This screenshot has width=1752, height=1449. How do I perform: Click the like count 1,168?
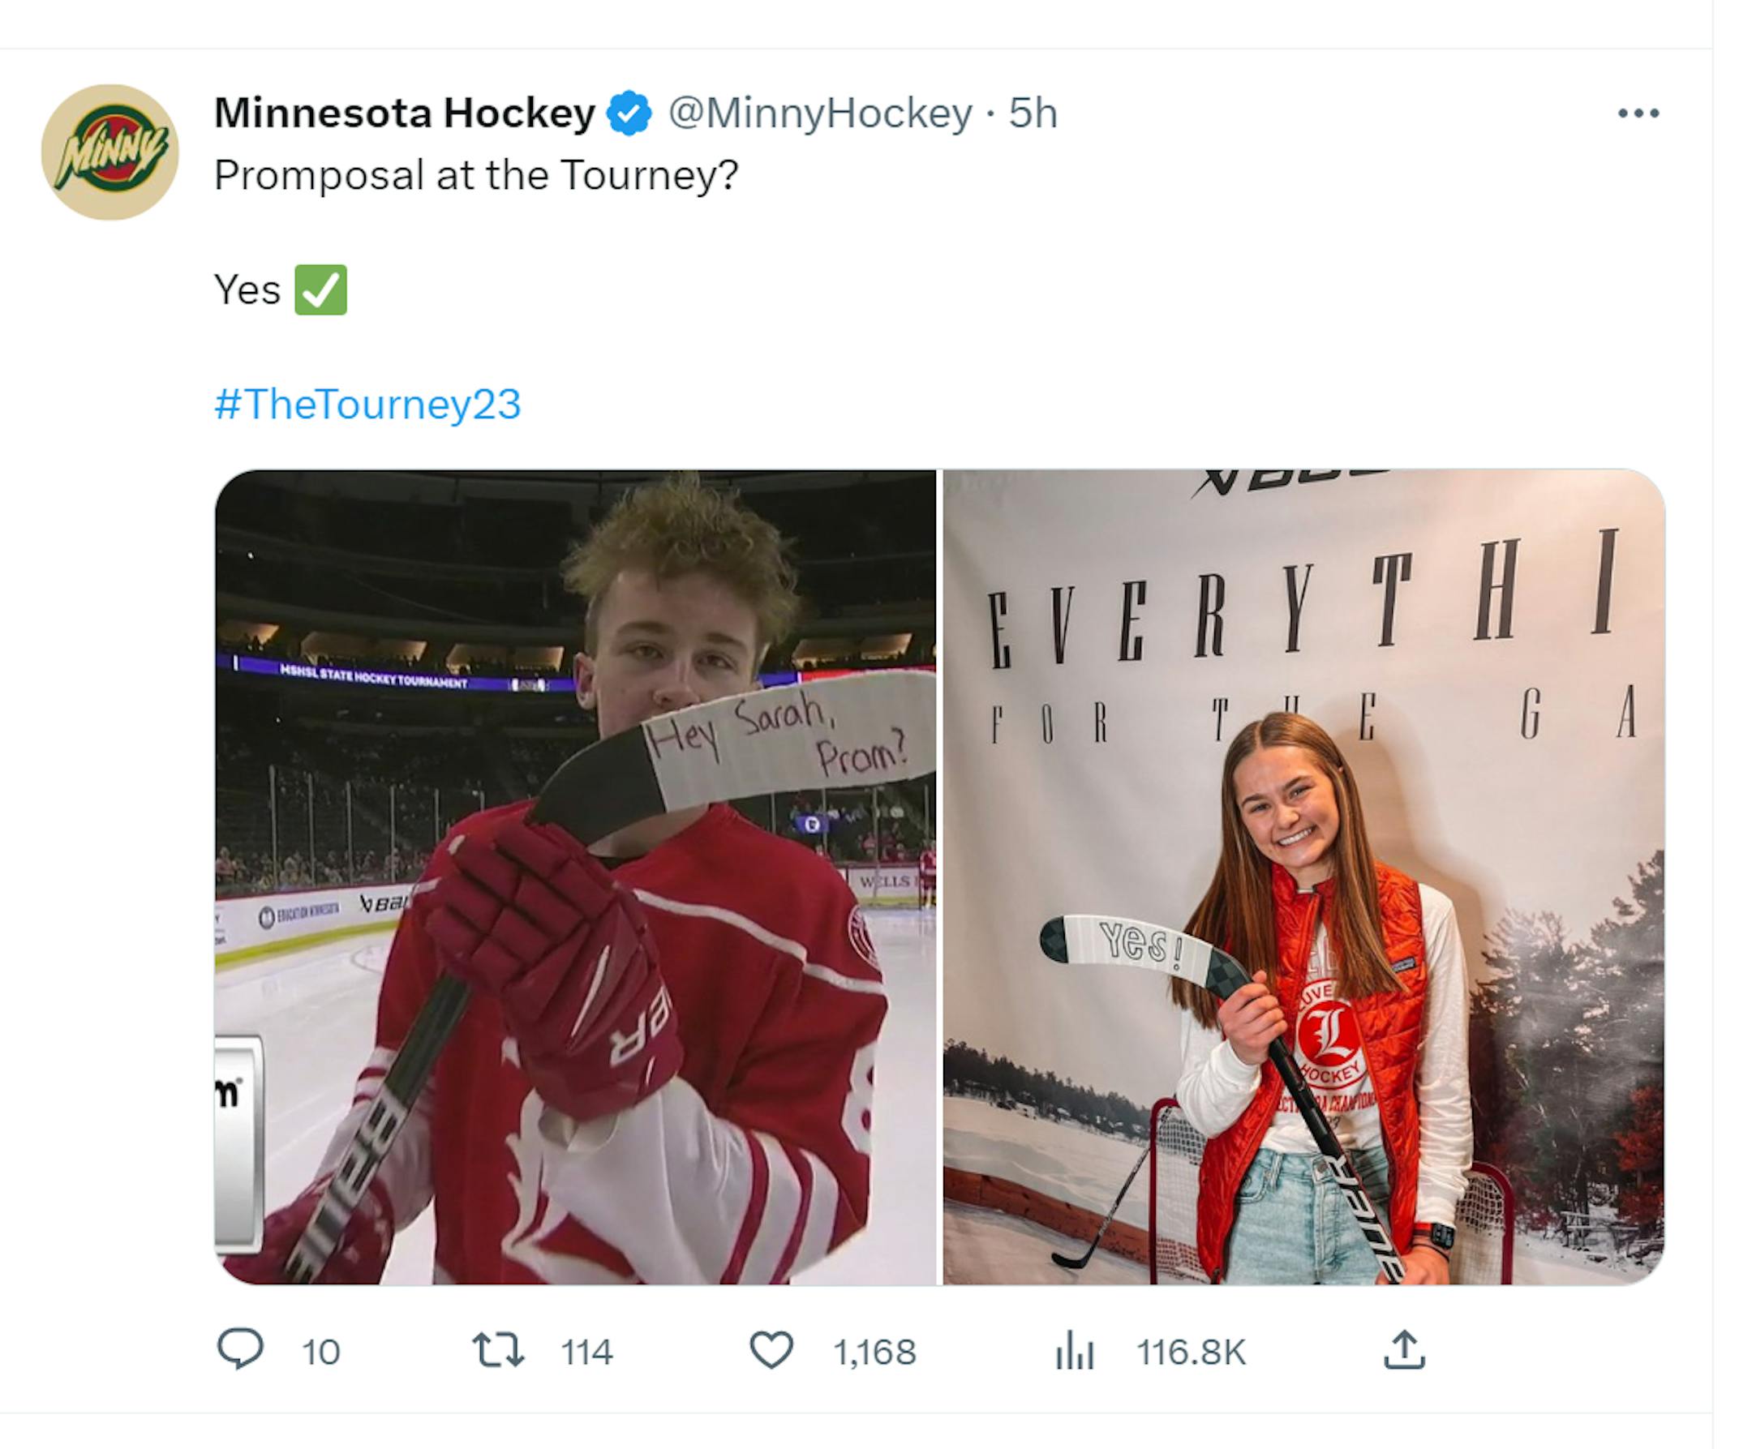(874, 1353)
